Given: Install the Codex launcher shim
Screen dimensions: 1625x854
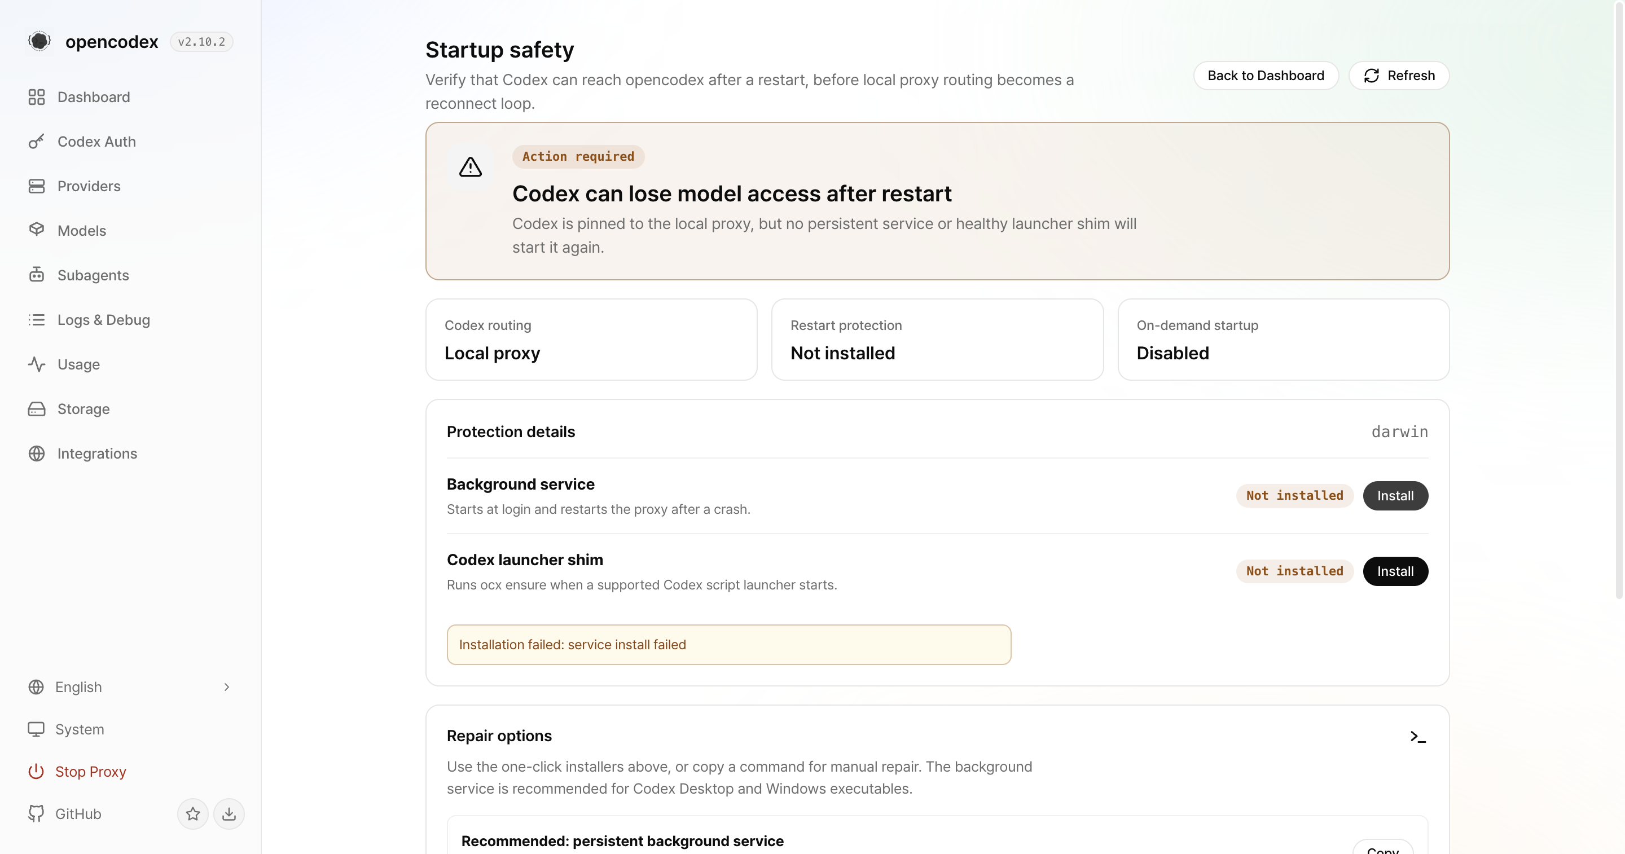Looking at the screenshot, I should [1395, 571].
